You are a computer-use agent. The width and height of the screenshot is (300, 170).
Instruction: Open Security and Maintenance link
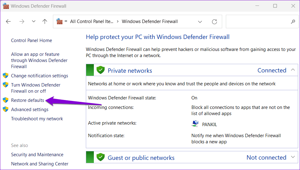[x=37, y=155]
